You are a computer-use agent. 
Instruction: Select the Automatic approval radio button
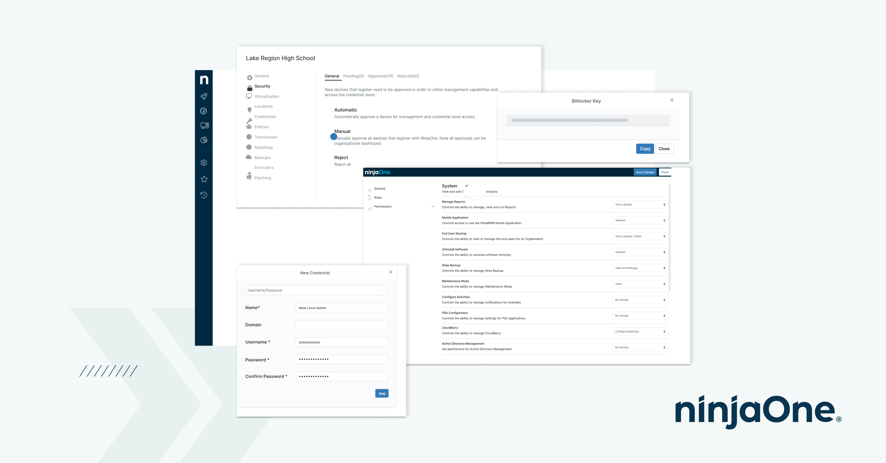pyautogui.click(x=333, y=114)
